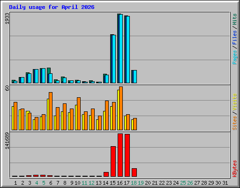Click the orange sites bar for day 16
This screenshot has height=188, width=240.
point(121,108)
